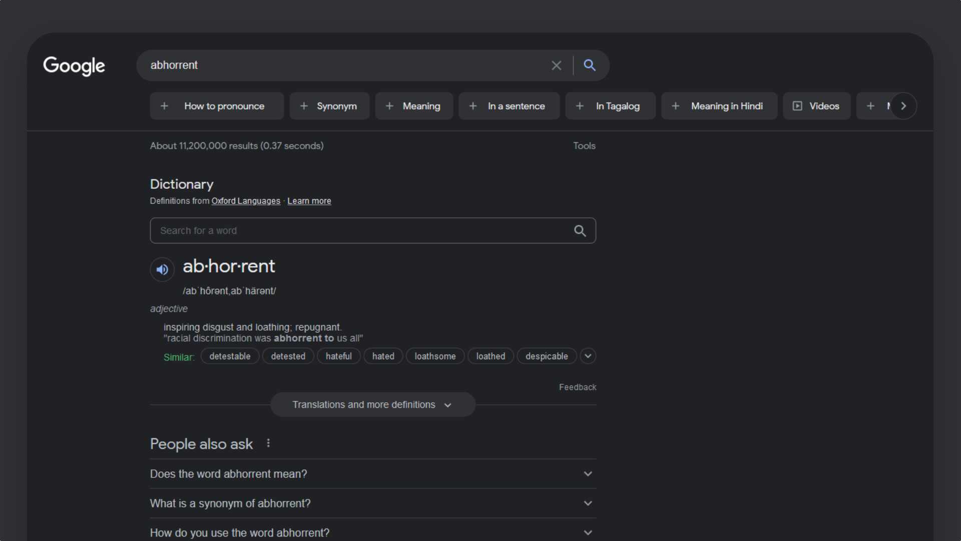Expand more similar words chevron
Image resolution: width=961 pixels, height=541 pixels.
[x=588, y=356]
